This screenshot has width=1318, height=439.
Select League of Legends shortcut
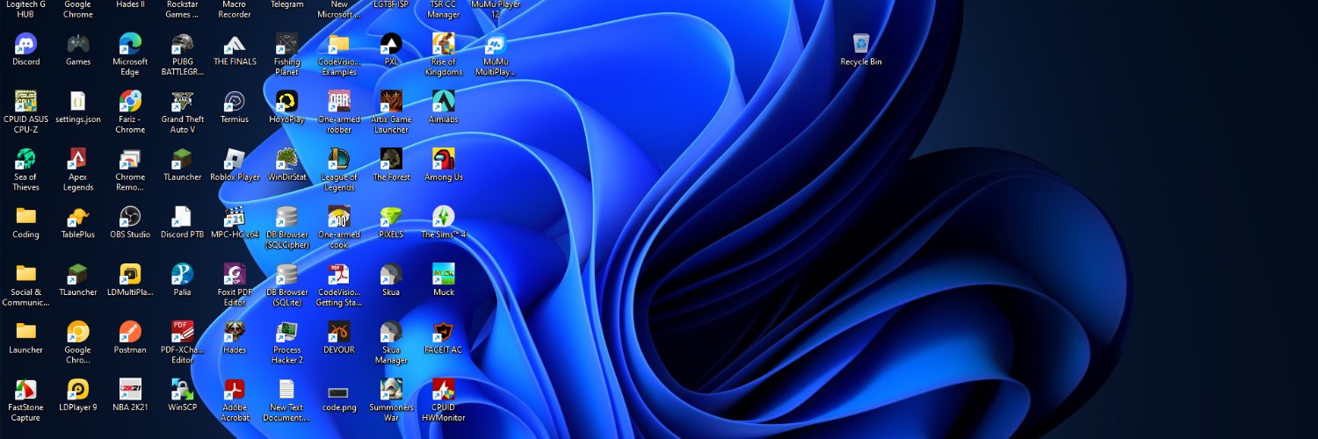[338, 159]
